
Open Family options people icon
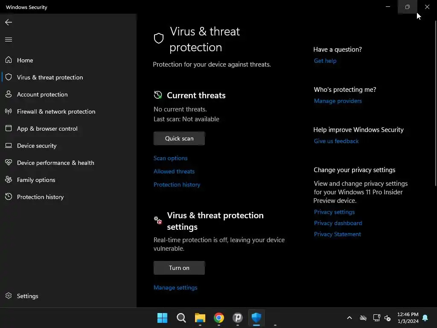[x=9, y=180]
